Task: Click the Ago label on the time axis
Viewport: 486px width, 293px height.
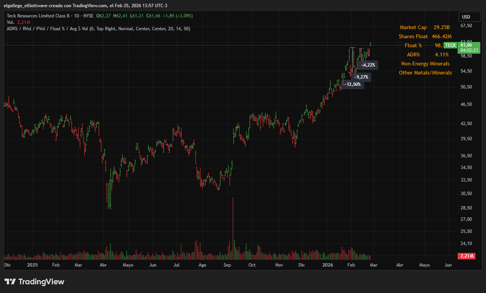Action: [202, 265]
